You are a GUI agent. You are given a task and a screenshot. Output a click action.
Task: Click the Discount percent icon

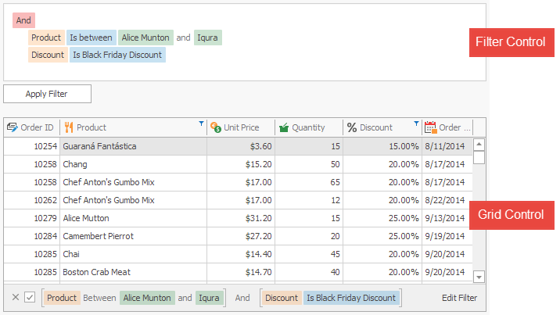tap(352, 127)
